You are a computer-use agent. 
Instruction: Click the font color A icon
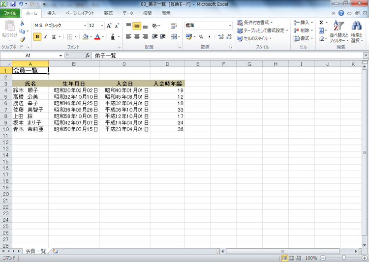(97, 37)
